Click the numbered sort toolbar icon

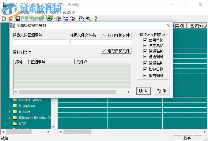[x=59, y=19]
